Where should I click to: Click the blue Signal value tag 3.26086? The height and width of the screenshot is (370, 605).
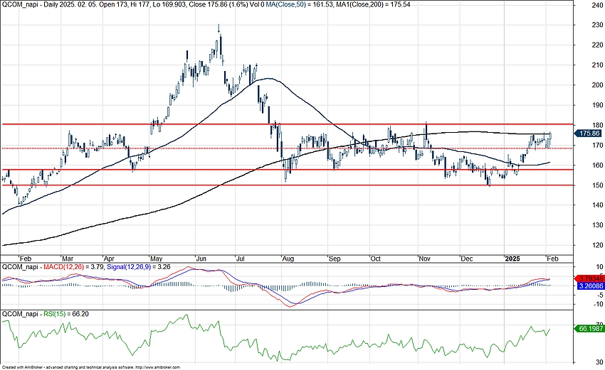click(x=589, y=286)
